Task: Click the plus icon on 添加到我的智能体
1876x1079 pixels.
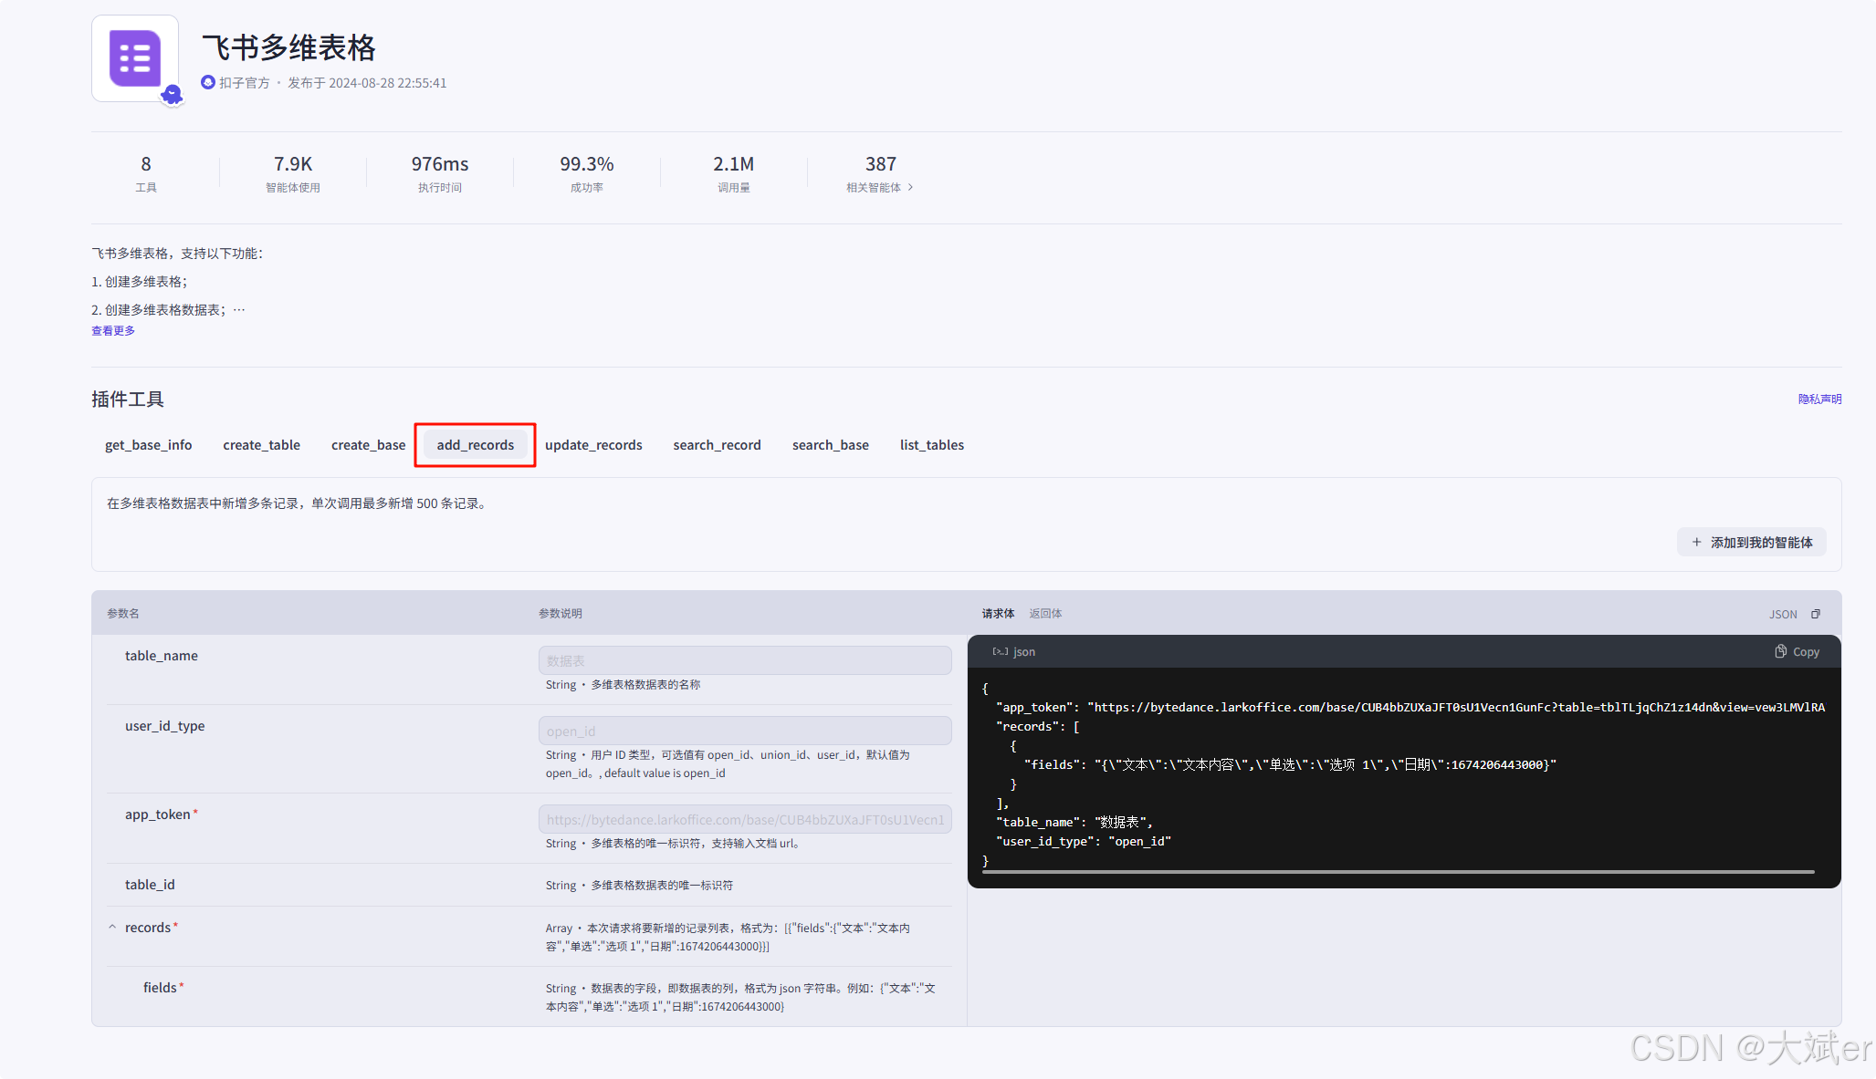Action: coord(1696,542)
